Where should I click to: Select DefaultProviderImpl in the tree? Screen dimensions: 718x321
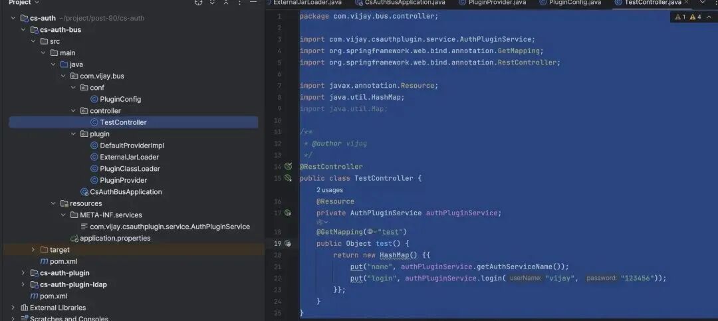tap(132, 146)
